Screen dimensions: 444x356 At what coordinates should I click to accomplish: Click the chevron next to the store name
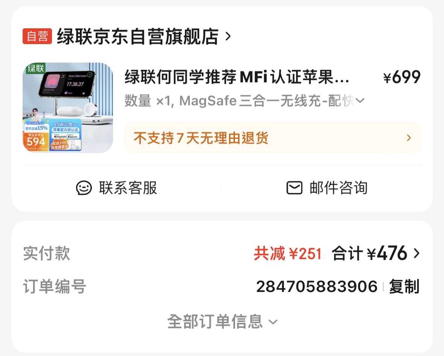[228, 36]
